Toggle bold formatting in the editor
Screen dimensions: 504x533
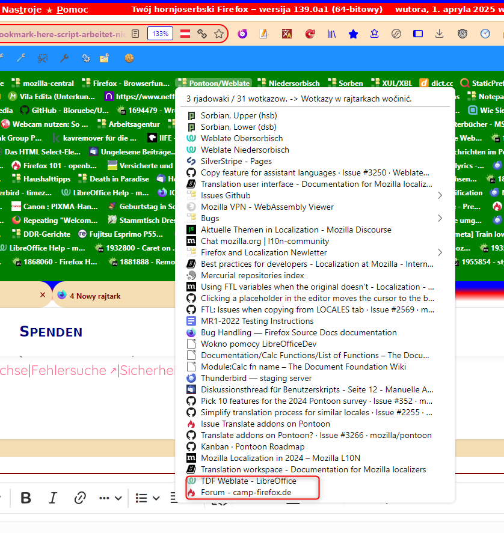pos(26,498)
